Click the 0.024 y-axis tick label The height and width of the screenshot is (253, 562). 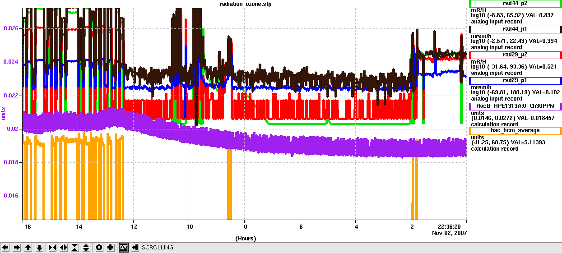click(x=12, y=62)
